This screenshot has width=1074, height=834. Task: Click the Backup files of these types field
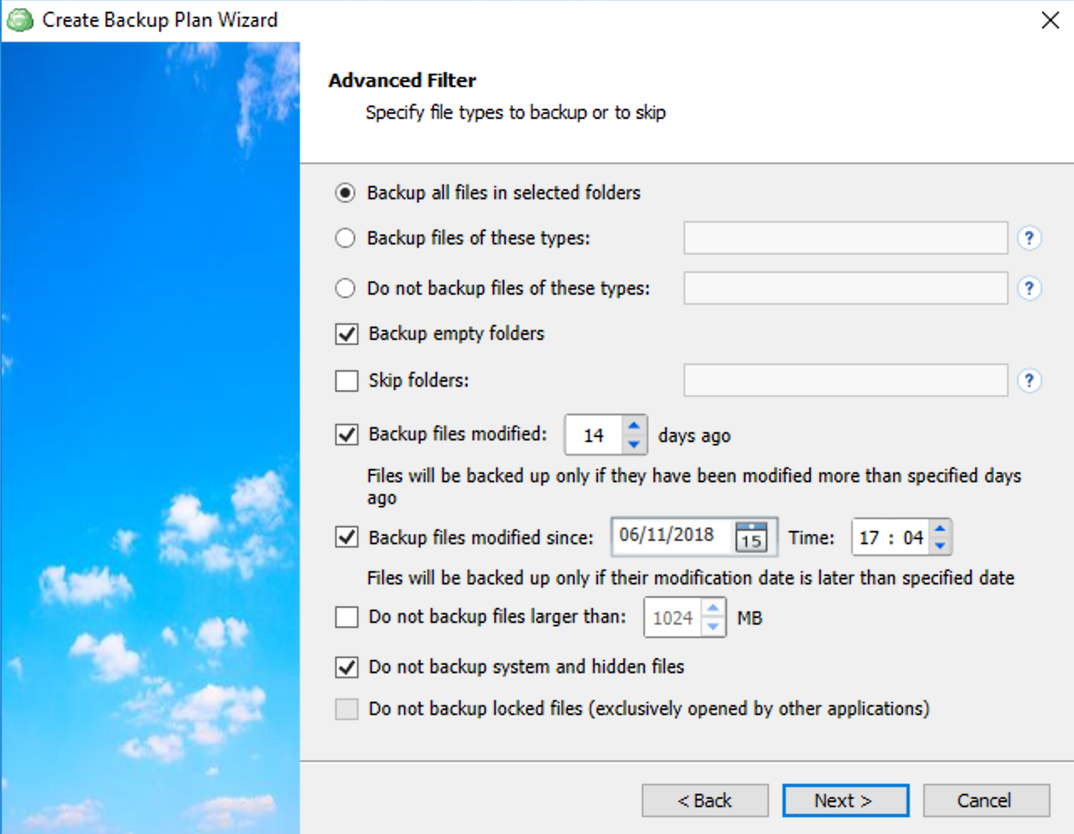tap(845, 238)
